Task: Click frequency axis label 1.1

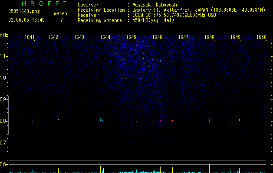Action: 3,56
